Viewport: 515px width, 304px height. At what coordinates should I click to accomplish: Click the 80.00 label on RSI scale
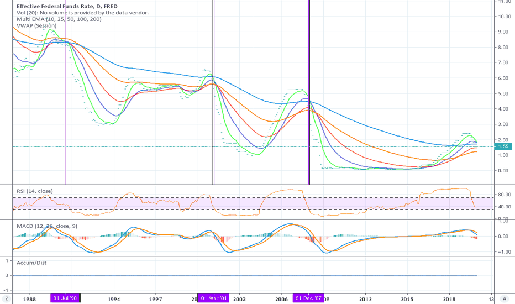504,195
